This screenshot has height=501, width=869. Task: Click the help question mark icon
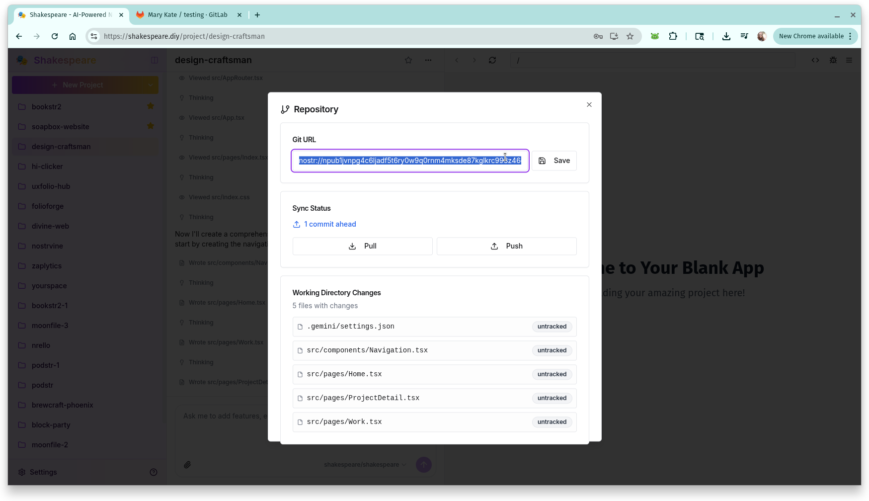coord(154,472)
